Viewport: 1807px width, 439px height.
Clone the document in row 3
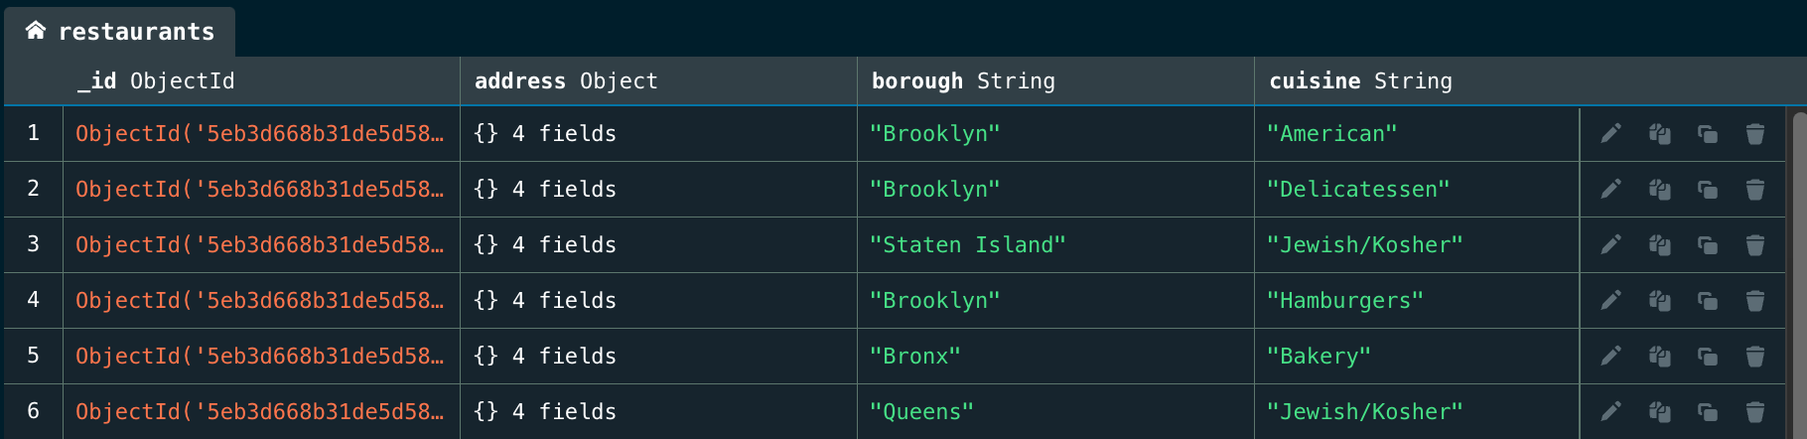(1707, 244)
